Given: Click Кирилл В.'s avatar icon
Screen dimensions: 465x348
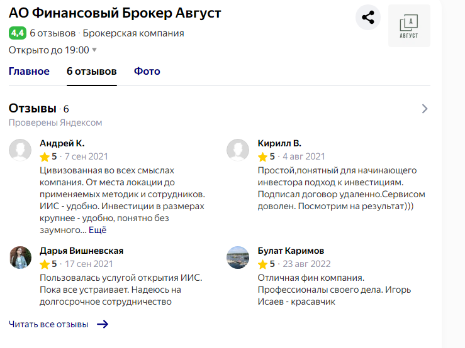Looking at the screenshot, I should tap(238, 150).
